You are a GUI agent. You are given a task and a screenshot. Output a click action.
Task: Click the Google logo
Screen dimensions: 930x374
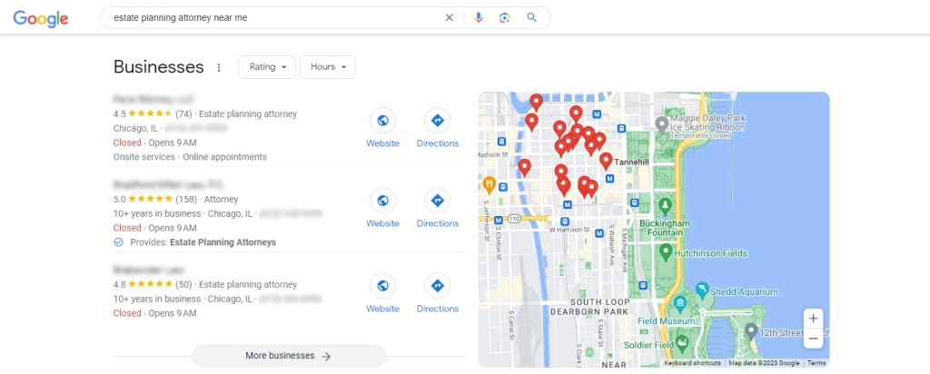(41, 18)
